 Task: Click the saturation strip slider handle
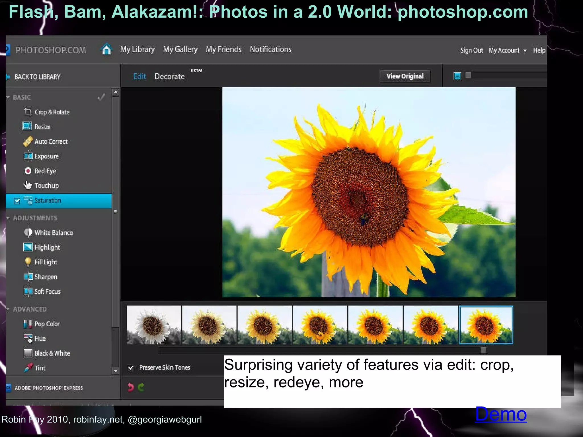pyautogui.click(x=483, y=350)
